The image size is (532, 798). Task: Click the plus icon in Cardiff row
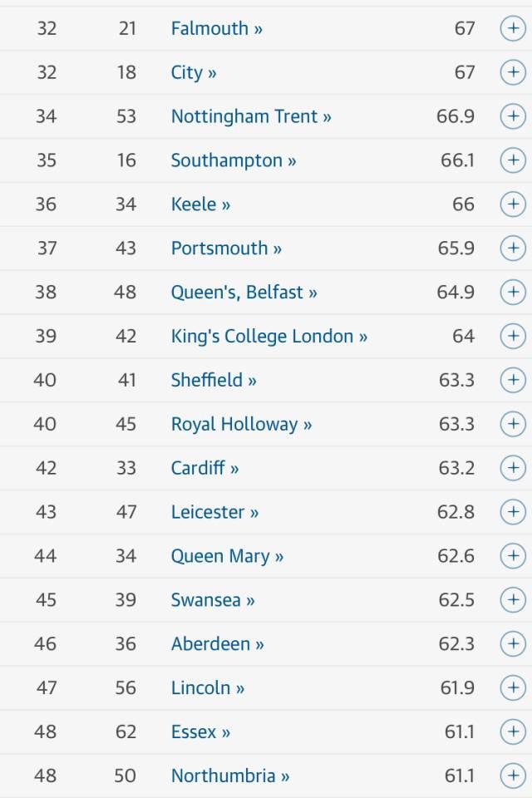[512, 468]
